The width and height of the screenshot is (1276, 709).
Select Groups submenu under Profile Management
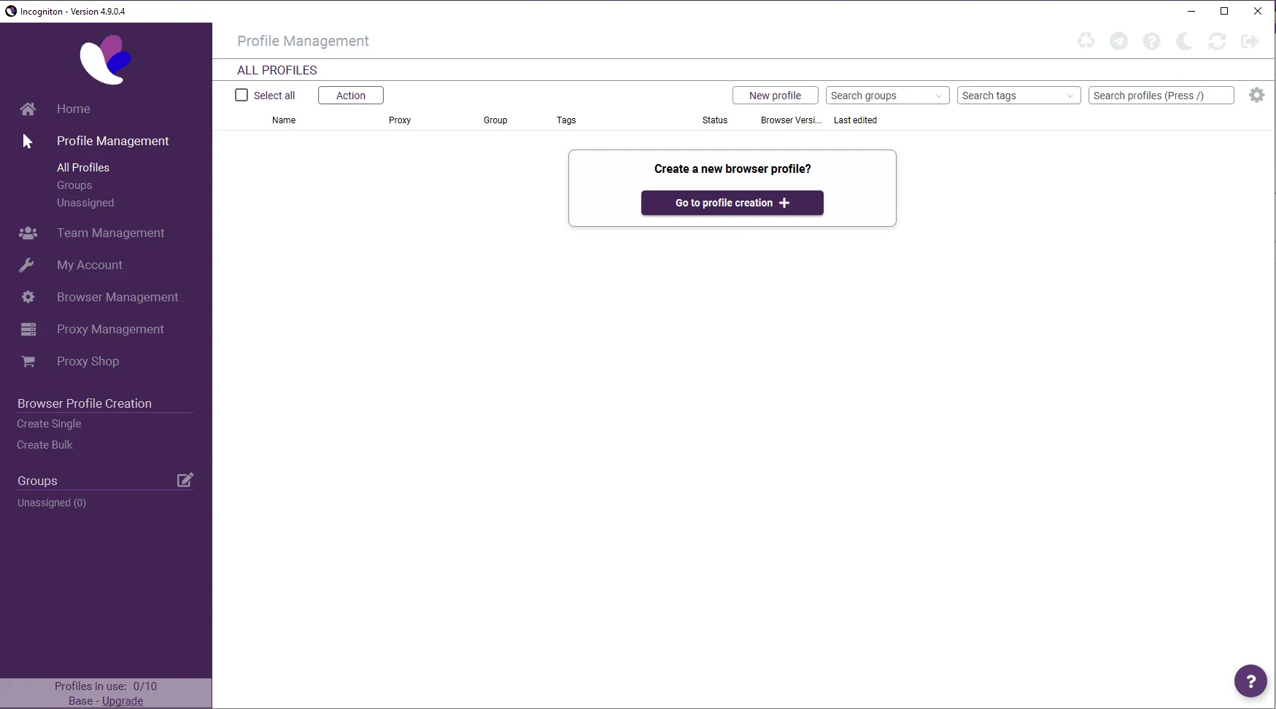pos(74,185)
